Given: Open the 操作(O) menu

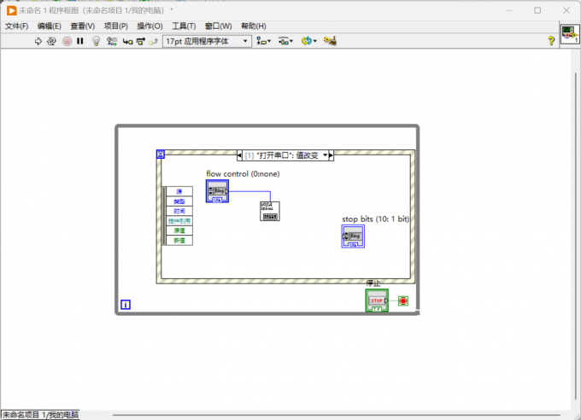Looking at the screenshot, I should [x=150, y=26].
